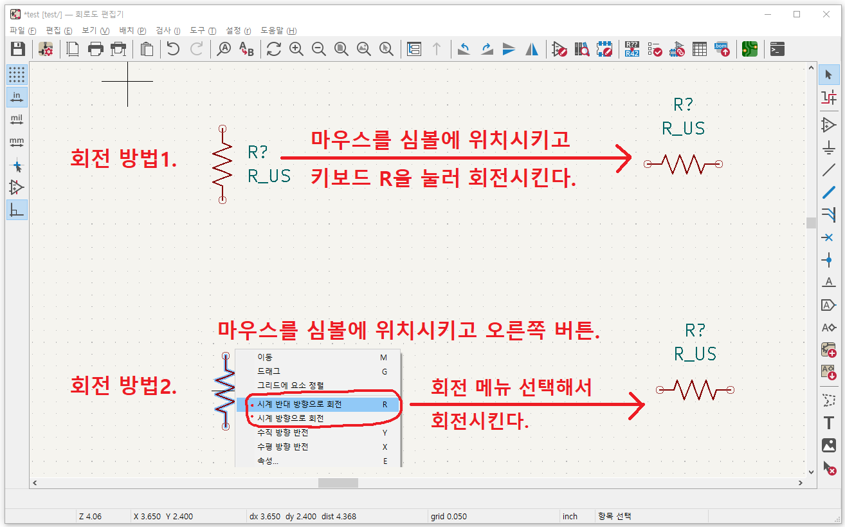Select the add symbol tool on the right toolbar
845x527 pixels.
pyautogui.click(x=829, y=124)
